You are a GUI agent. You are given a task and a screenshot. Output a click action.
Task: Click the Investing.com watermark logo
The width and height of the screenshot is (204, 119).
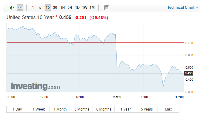[x=35, y=86]
